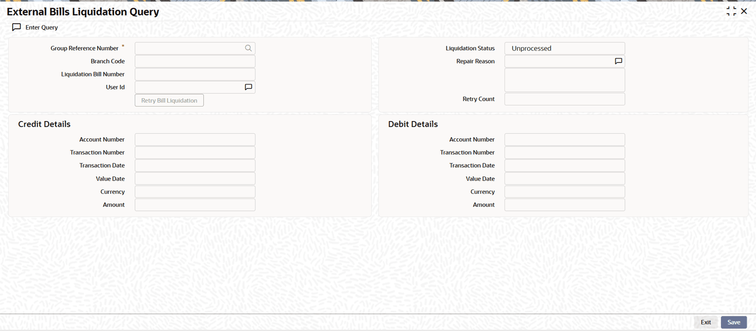Click the Liquidation Bill Number label

point(93,74)
